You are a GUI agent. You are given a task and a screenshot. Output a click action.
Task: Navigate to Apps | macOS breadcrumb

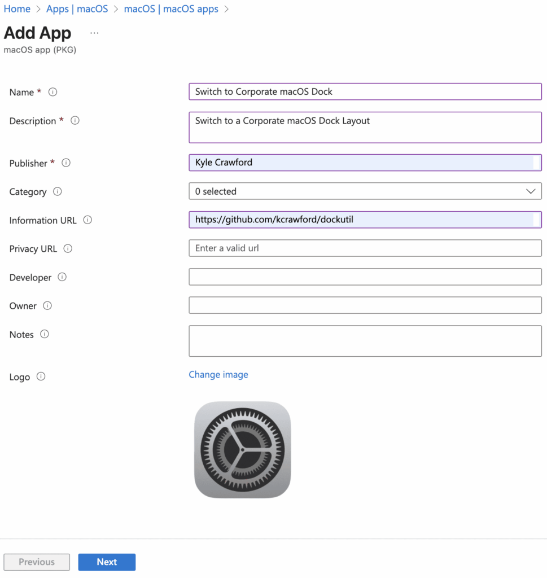[x=77, y=9]
